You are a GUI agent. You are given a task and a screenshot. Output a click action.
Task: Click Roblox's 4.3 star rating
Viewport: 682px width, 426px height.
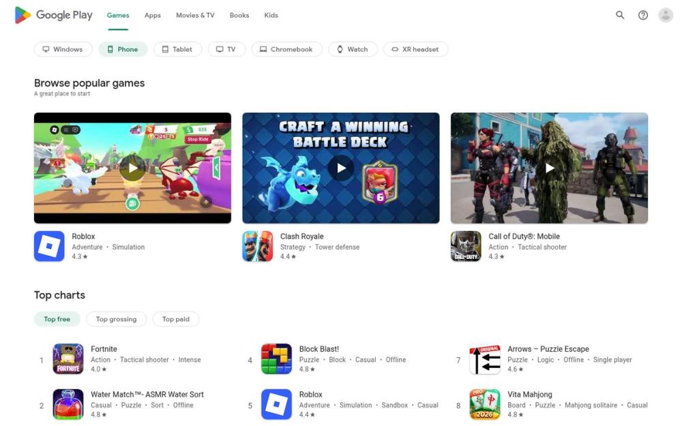click(80, 256)
